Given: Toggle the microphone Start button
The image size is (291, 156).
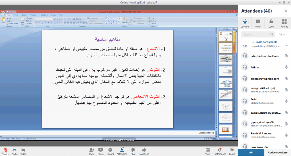Looking at the screenshot, I should point(5,150).
